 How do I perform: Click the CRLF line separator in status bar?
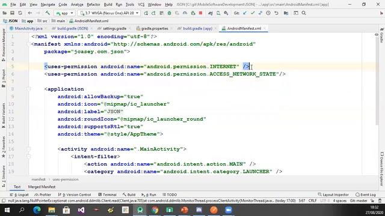[313, 201]
